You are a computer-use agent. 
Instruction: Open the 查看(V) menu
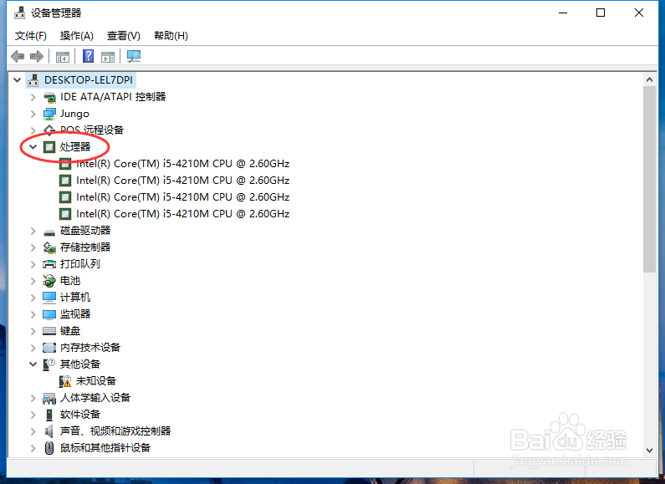coord(124,36)
